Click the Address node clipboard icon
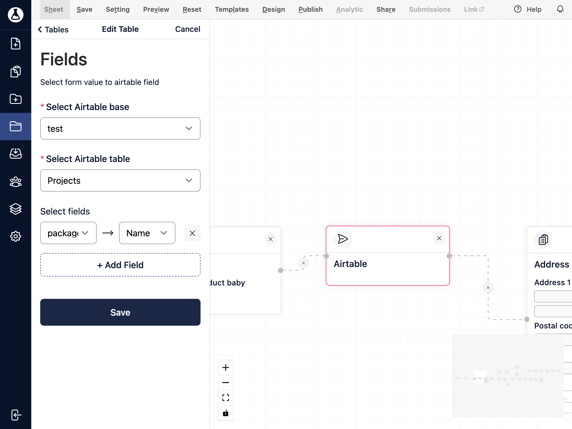The image size is (572, 429). point(544,240)
